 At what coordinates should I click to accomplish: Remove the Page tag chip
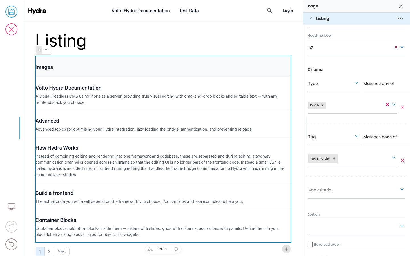click(x=323, y=105)
